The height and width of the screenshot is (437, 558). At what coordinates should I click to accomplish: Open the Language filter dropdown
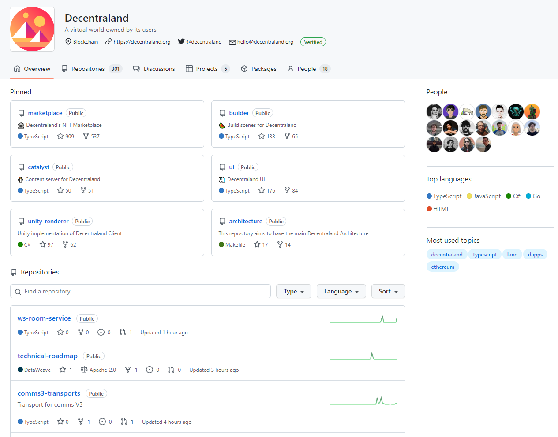341,291
